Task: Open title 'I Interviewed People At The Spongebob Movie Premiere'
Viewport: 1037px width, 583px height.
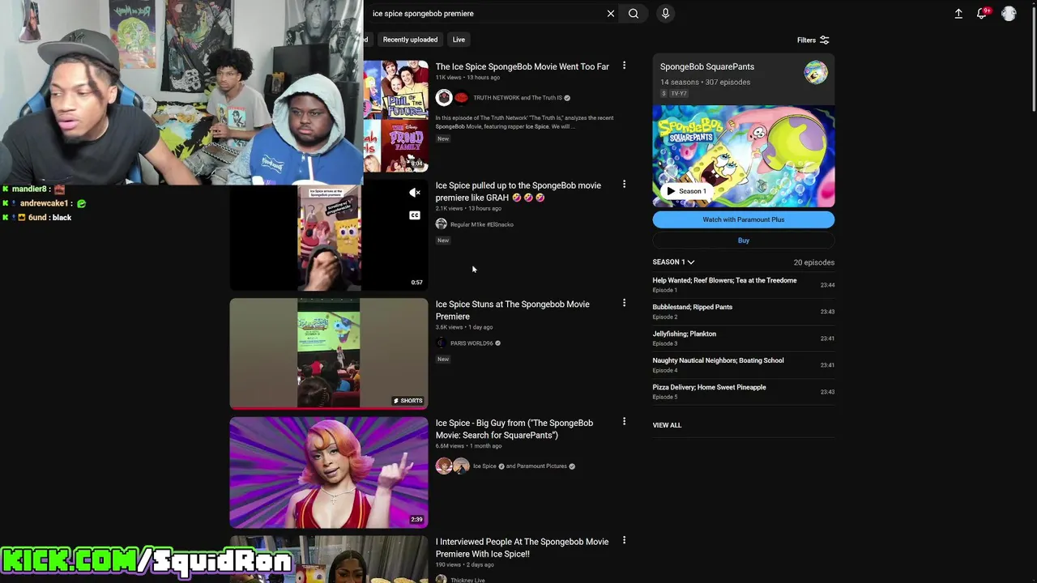Action: (x=522, y=547)
